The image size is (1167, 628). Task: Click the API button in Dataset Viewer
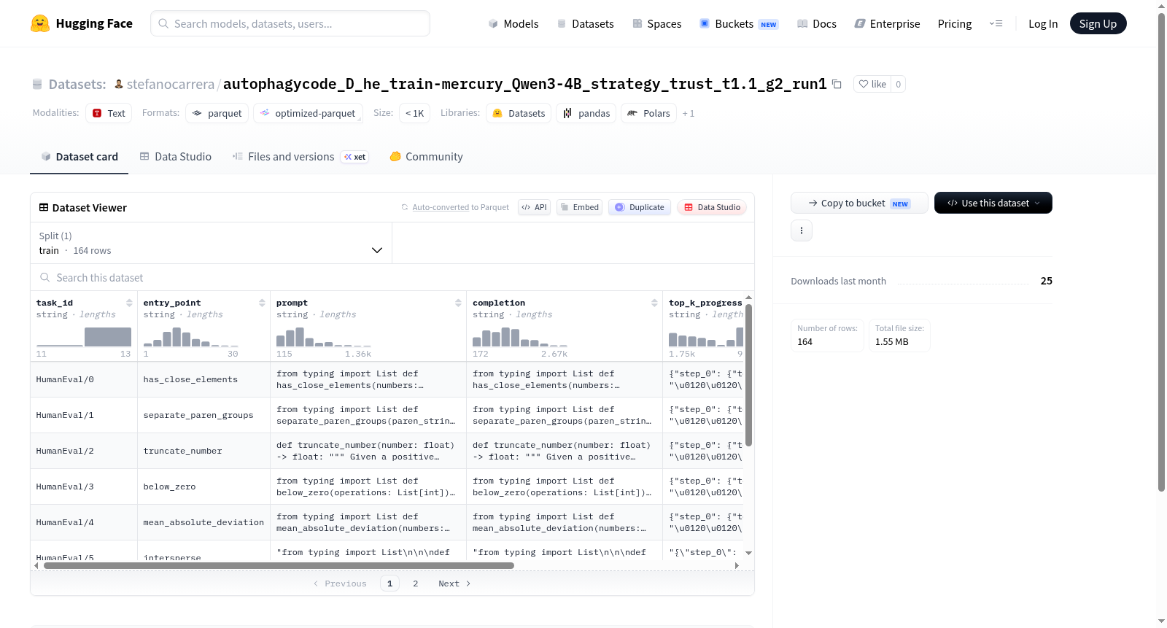(x=534, y=207)
